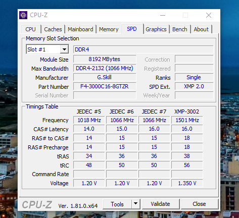Open the Mainboard tab
This screenshot has height=218, width=239.
point(80,29)
